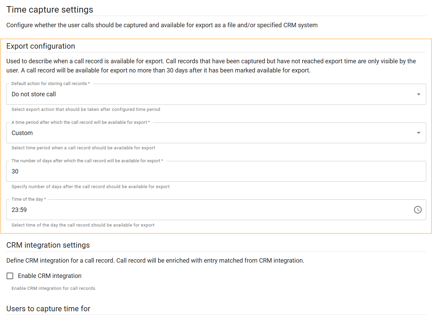Screen dimensions: 432x315
Task: Open the time picker clock icon
Action: point(417,210)
